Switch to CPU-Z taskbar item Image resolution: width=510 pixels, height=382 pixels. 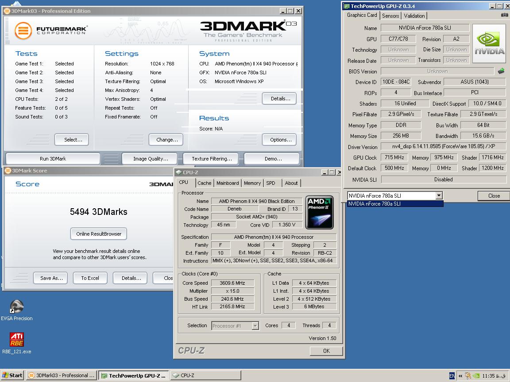(206, 375)
